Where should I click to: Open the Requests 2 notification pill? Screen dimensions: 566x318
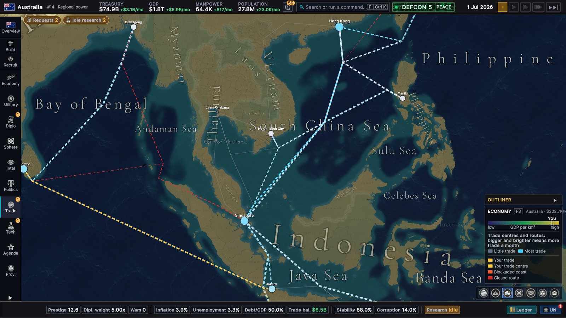coord(42,20)
